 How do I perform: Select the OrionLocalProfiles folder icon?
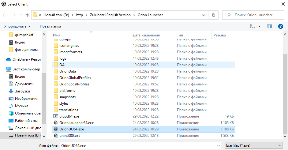click(x=56, y=84)
